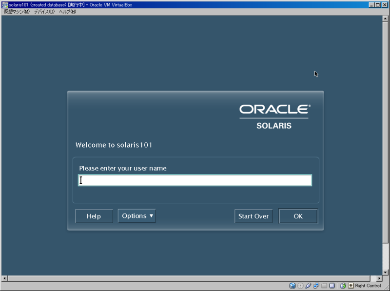Click the shared folders status icon

(324, 286)
